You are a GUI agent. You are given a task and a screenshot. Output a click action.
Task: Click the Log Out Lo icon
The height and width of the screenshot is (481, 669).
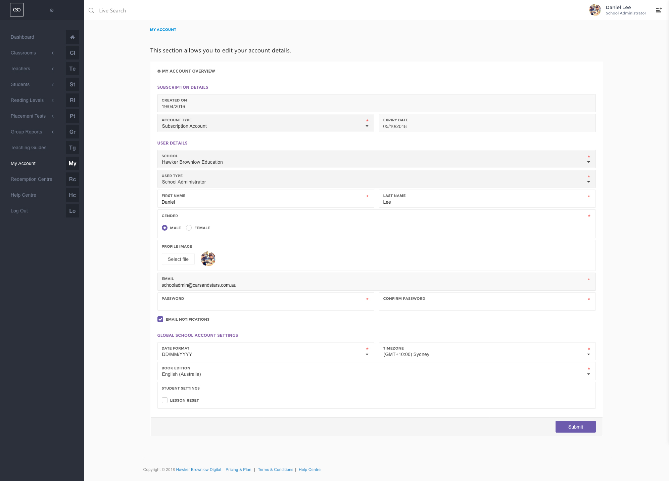tap(72, 211)
